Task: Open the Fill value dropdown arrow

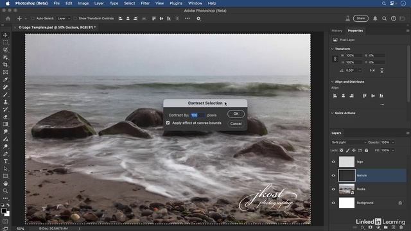Action: (x=393, y=150)
